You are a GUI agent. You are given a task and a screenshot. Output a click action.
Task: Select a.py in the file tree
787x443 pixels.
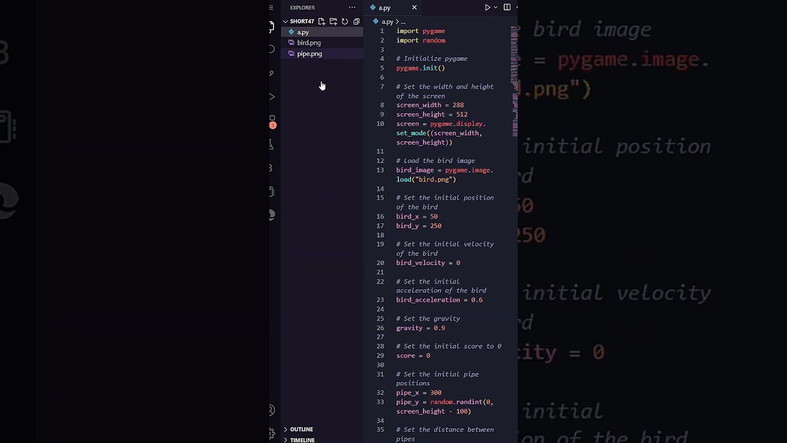(322, 32)
